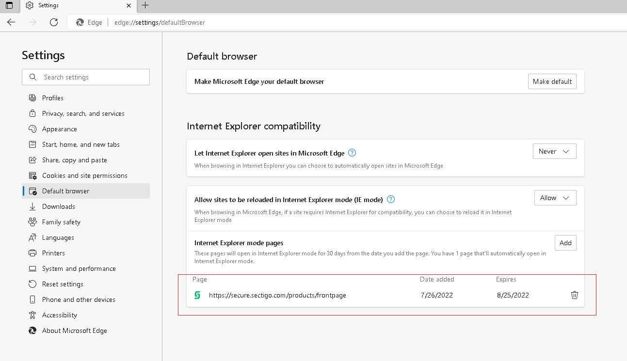Screen dimensions: 627x361
Task: Open the Never dropdown for IE sites
Action: 554,151
